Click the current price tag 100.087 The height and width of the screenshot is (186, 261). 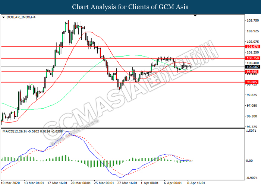click(252, 67)
